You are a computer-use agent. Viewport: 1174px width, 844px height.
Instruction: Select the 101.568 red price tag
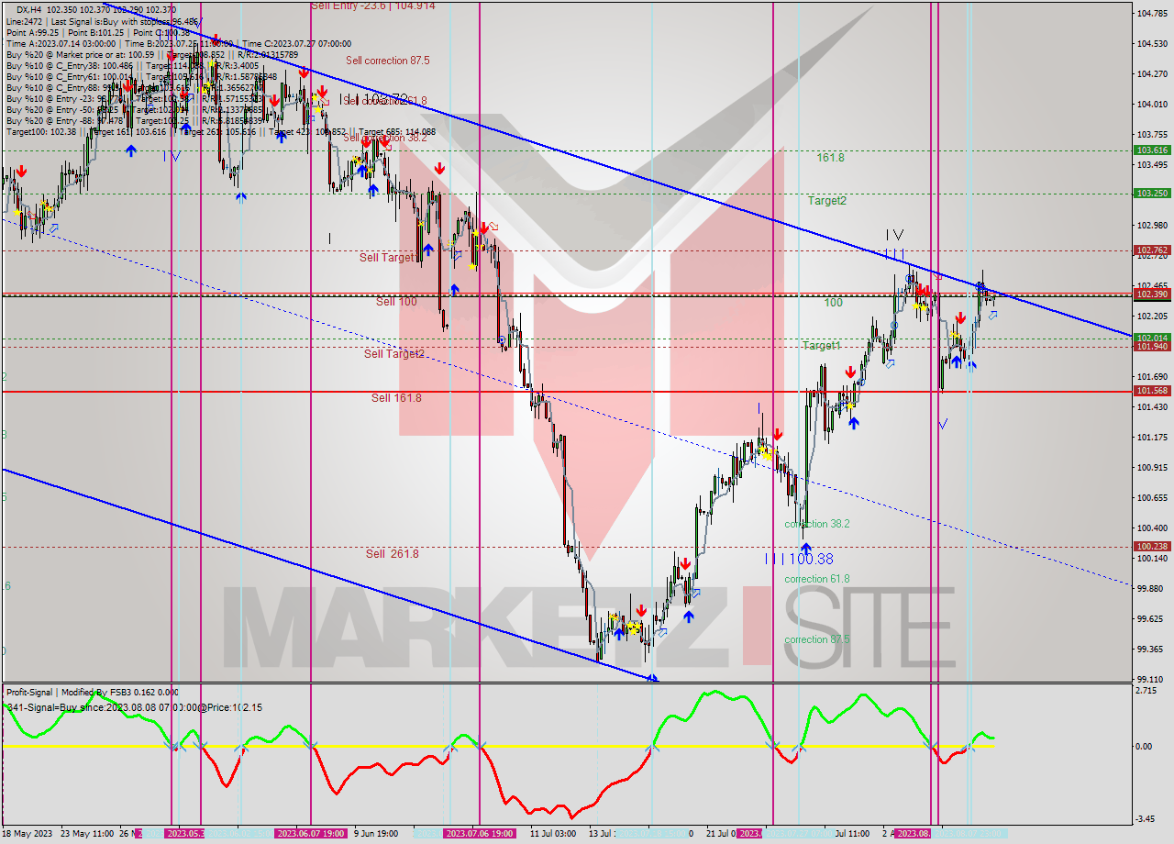1152,391
